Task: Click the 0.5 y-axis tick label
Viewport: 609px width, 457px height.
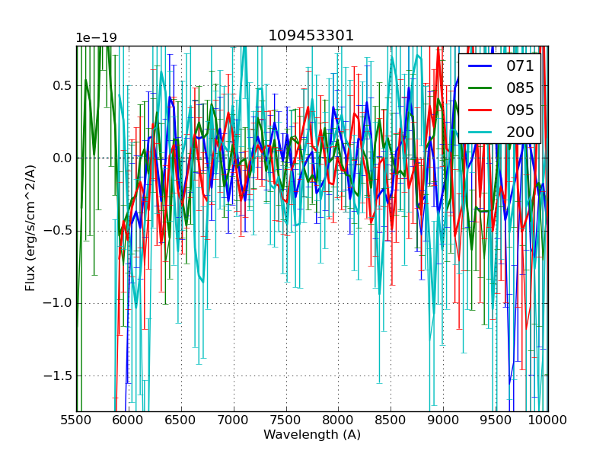Action: 60,85
